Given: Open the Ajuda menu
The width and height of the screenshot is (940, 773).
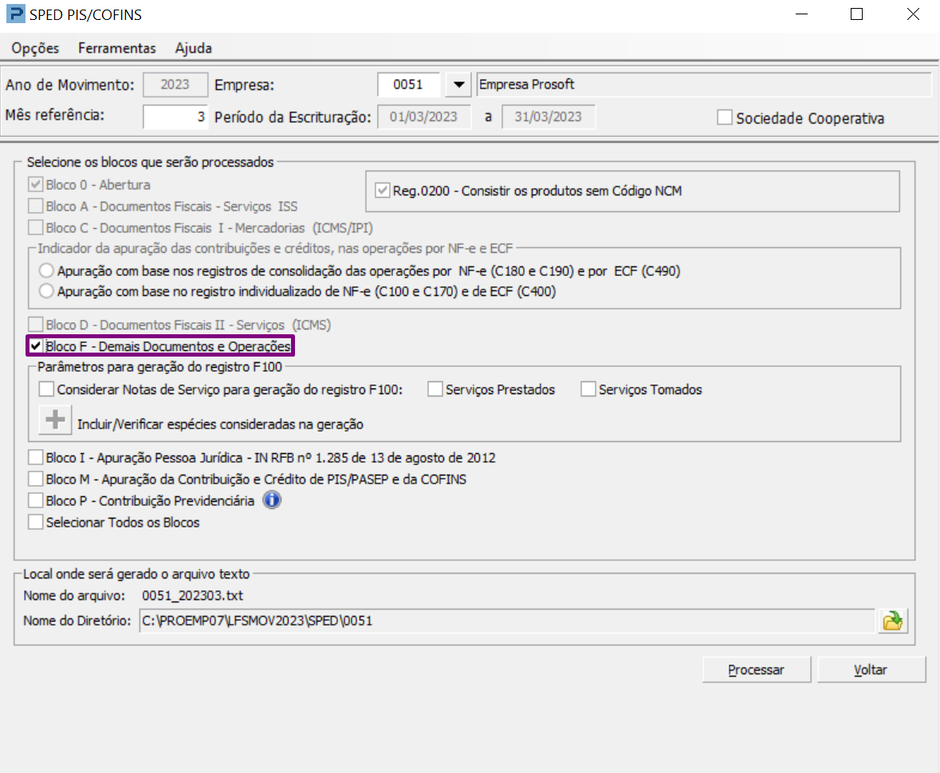Looking at the screenshot, I should (193, 48).
